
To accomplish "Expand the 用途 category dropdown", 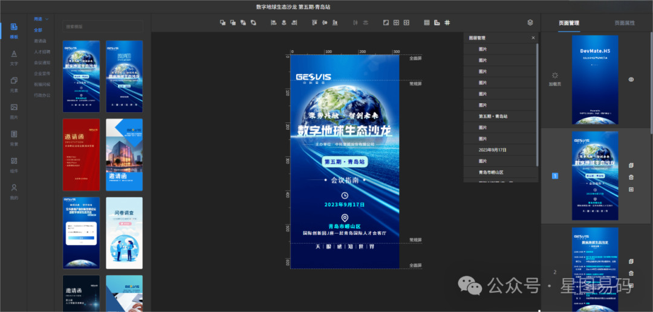I will [x=41, y=19].
